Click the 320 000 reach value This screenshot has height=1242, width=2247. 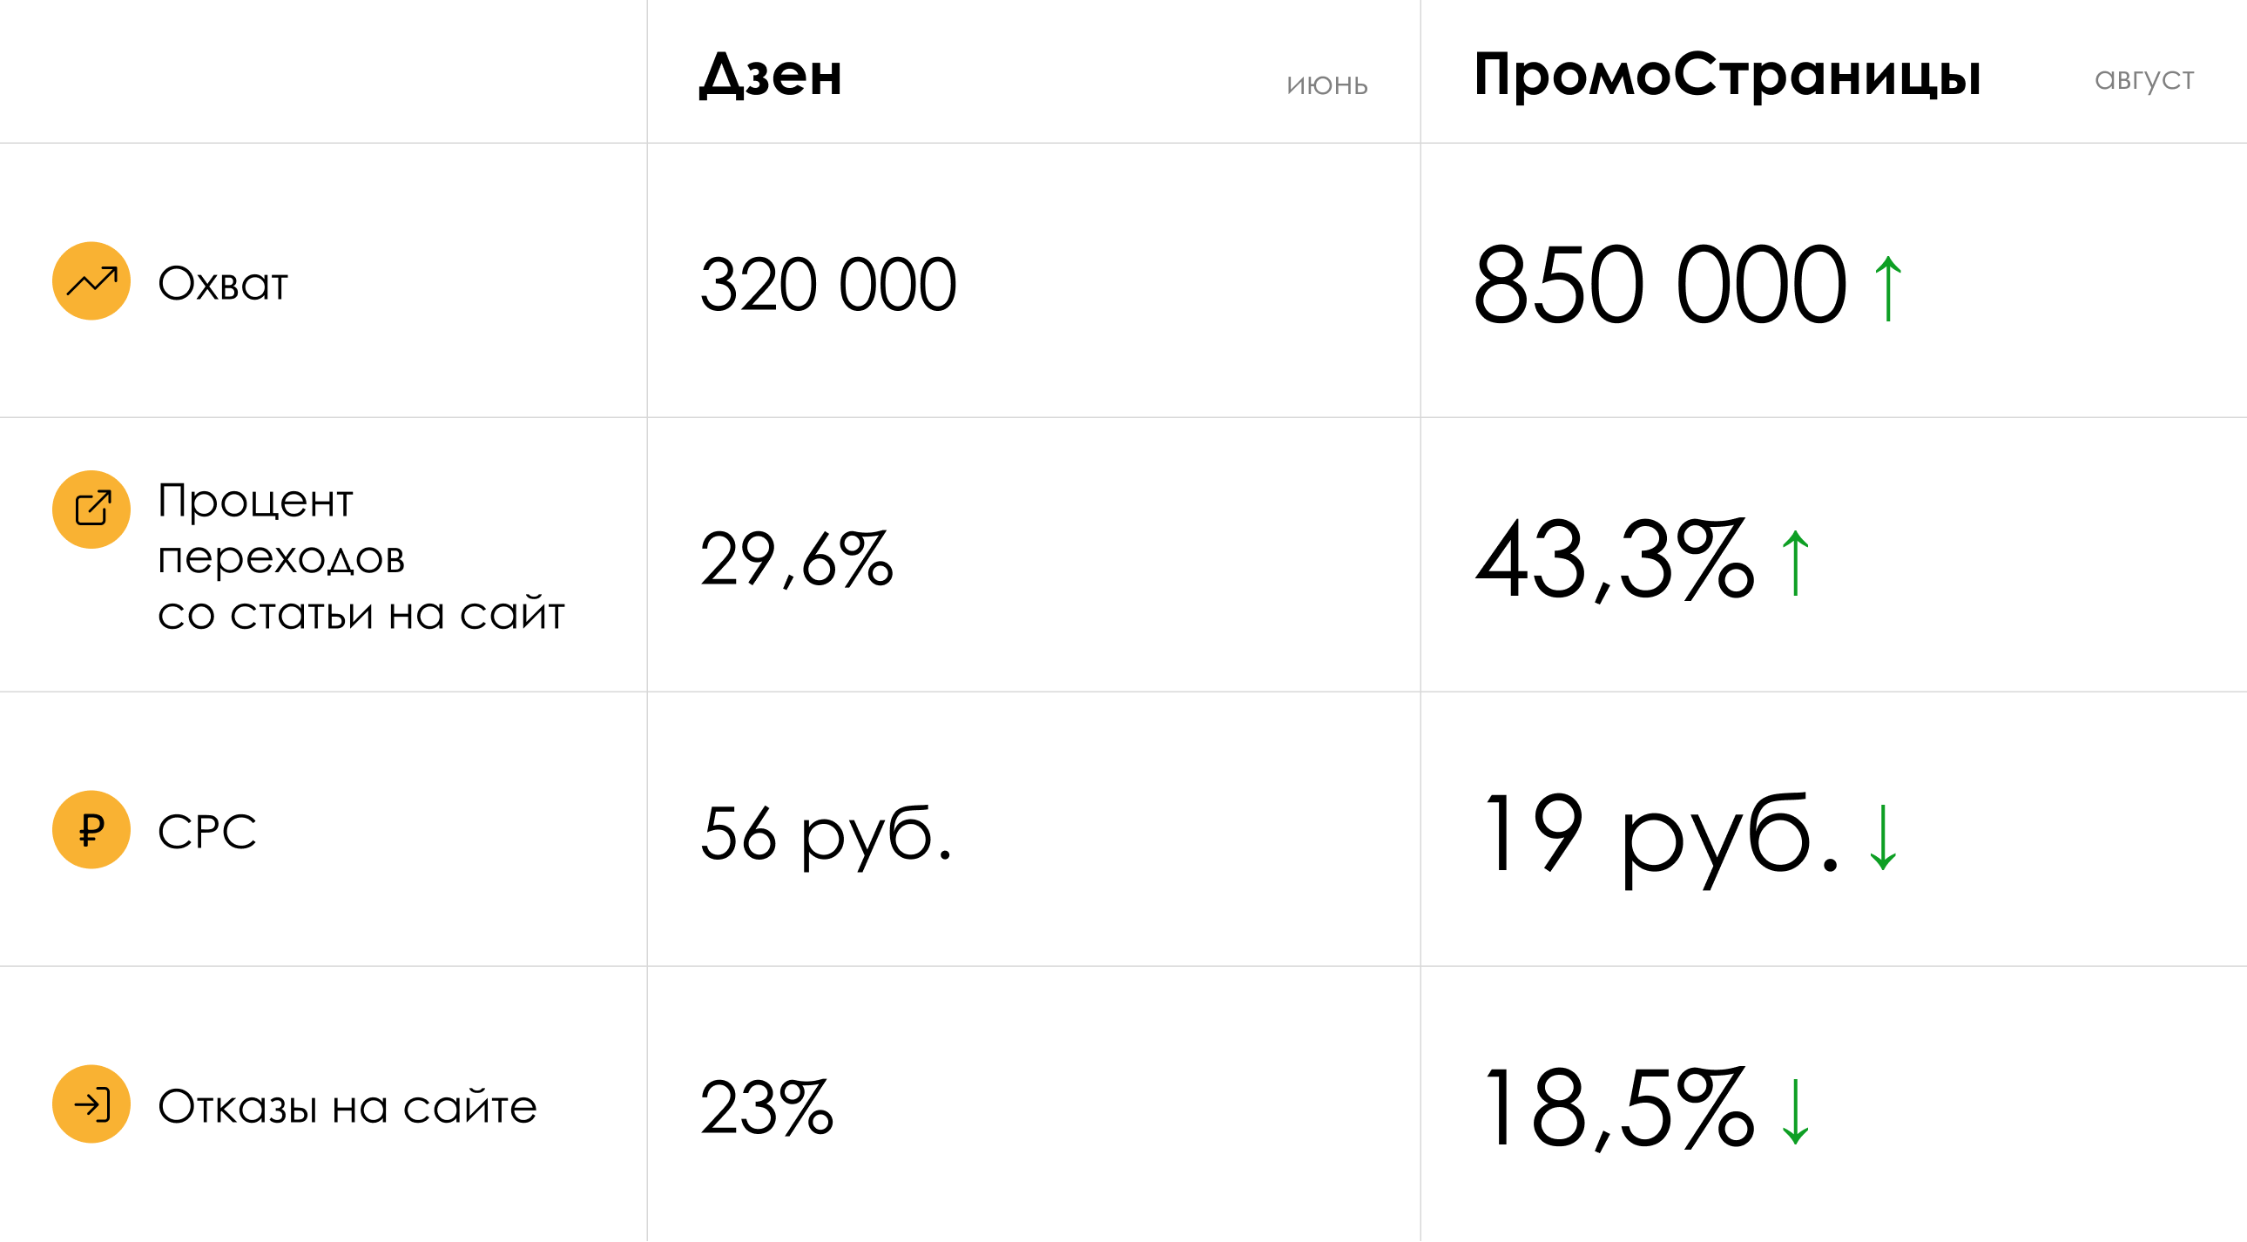[828, 284]
